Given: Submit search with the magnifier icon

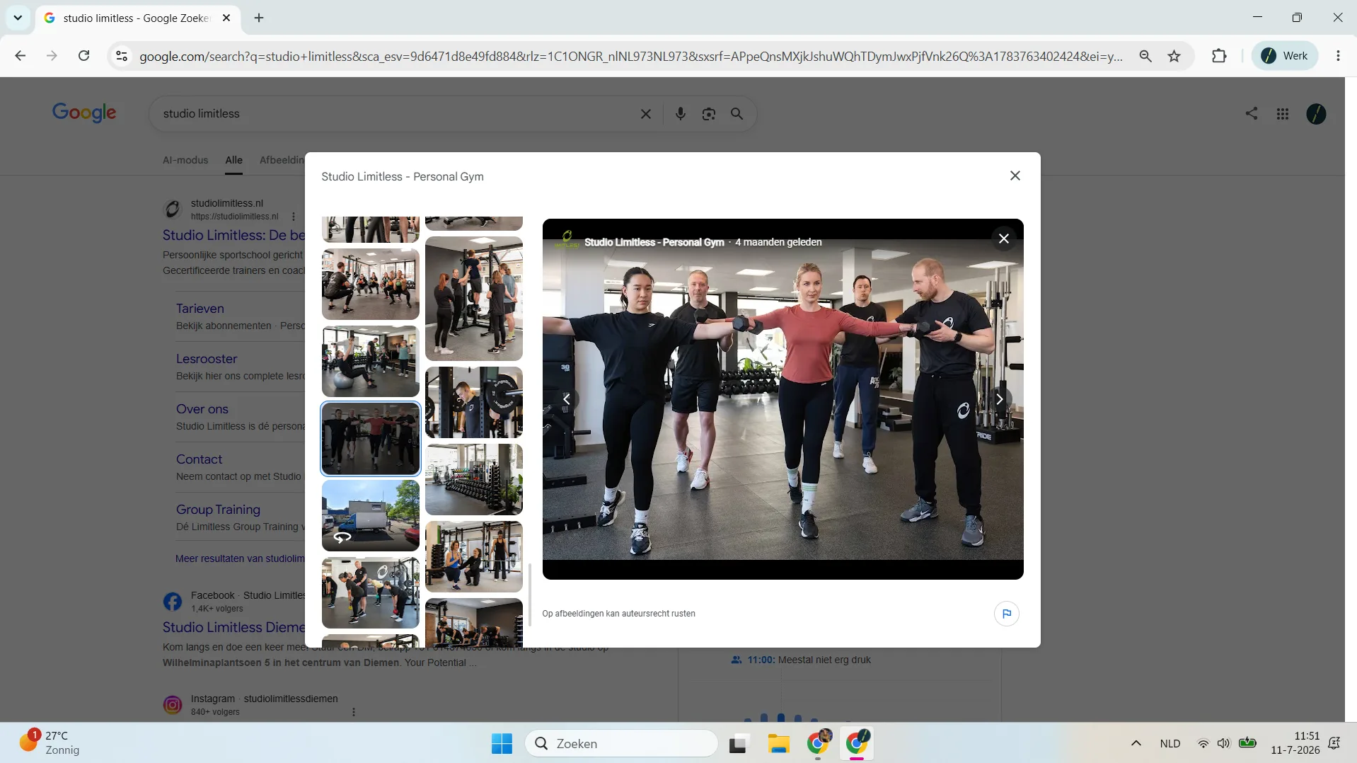Looking at the screenshot, I should pos(737,114).
